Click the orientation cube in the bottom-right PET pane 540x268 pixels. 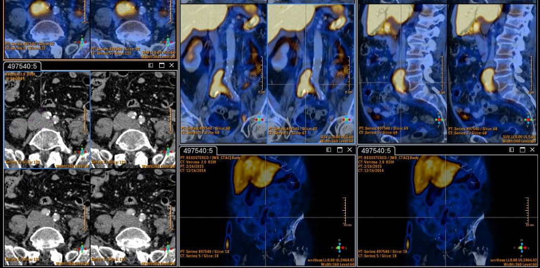point(522,248)
